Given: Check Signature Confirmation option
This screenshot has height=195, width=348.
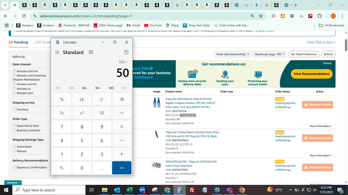Looking at the screenshot, I should [x=14, y=167].
